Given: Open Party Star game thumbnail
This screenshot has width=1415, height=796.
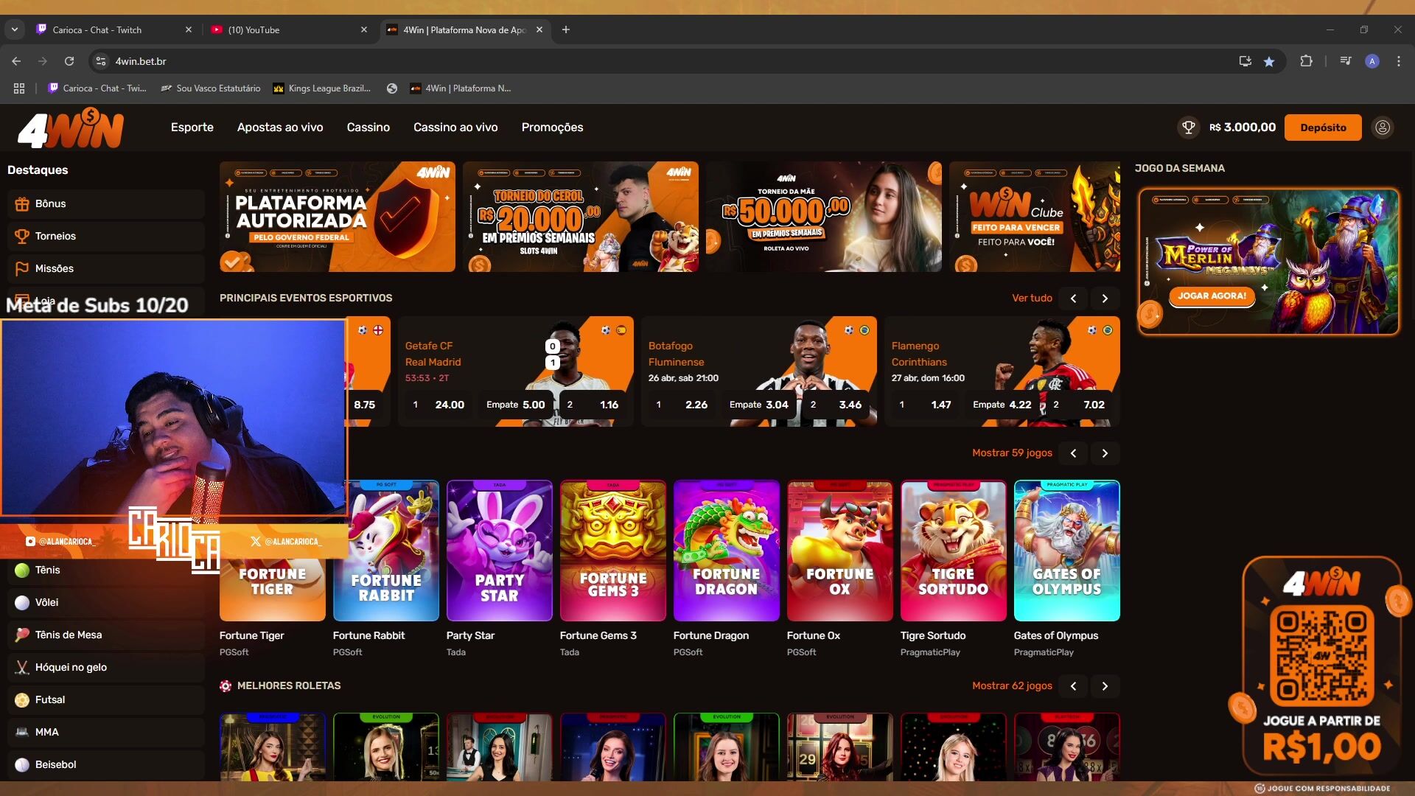Looking at the screenshot, I should pos(499,551).
